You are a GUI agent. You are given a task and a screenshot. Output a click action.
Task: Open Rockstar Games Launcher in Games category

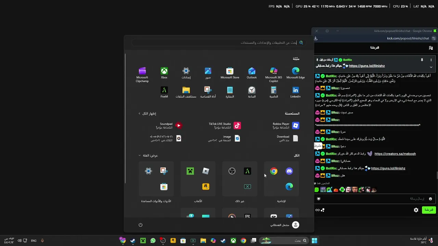[x=206, y=187]
